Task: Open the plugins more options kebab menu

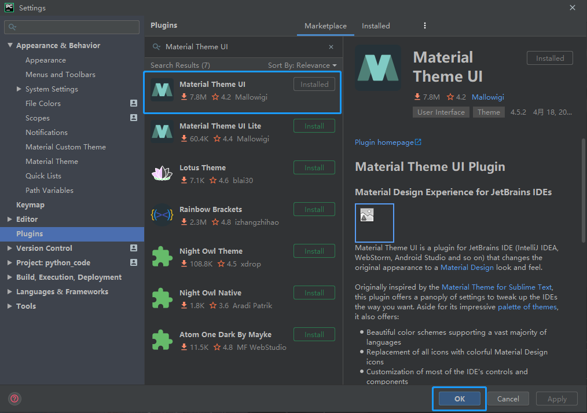Action: (424, 25)
